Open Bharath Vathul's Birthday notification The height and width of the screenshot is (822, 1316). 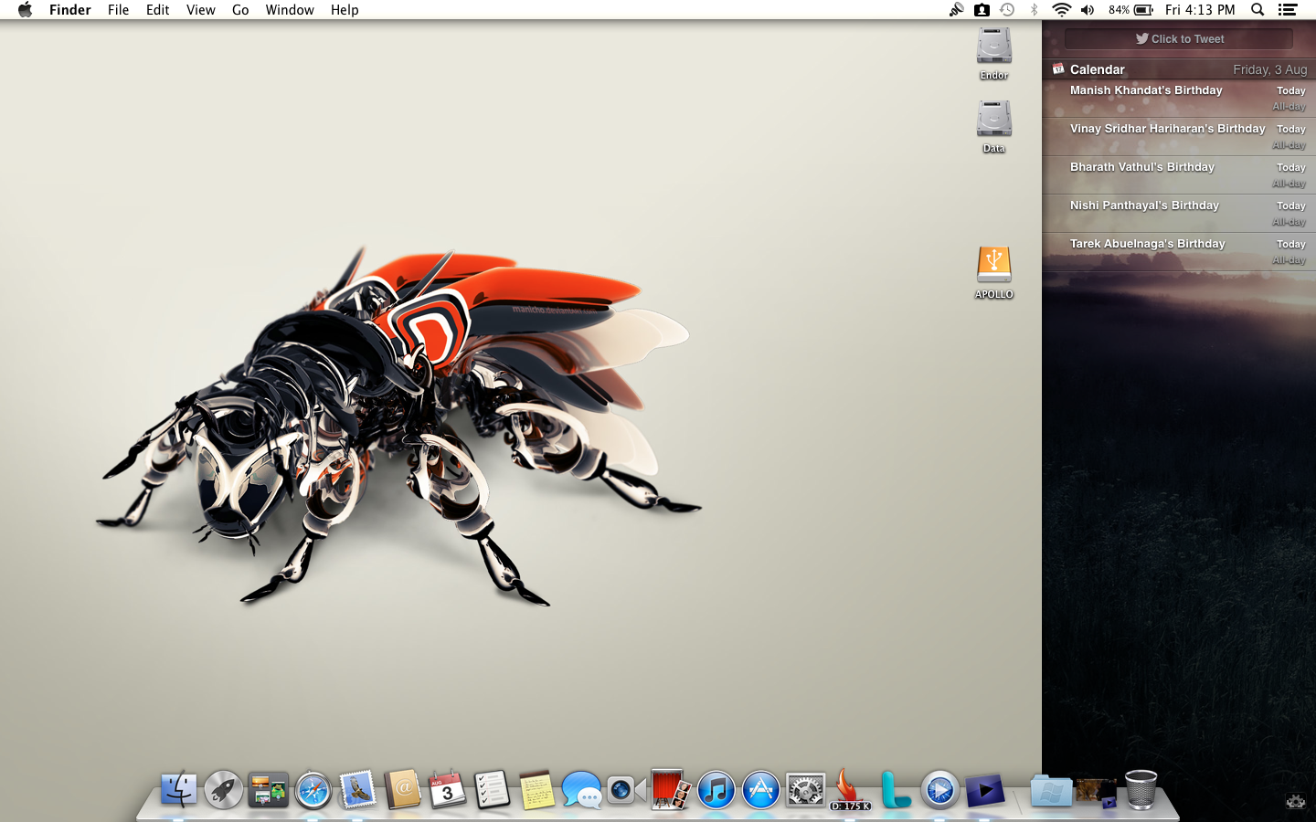click(1179, 175)
